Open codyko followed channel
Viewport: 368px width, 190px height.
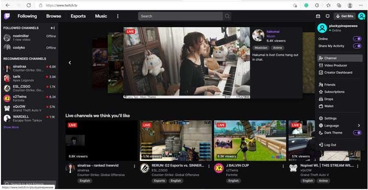[30, 48]
